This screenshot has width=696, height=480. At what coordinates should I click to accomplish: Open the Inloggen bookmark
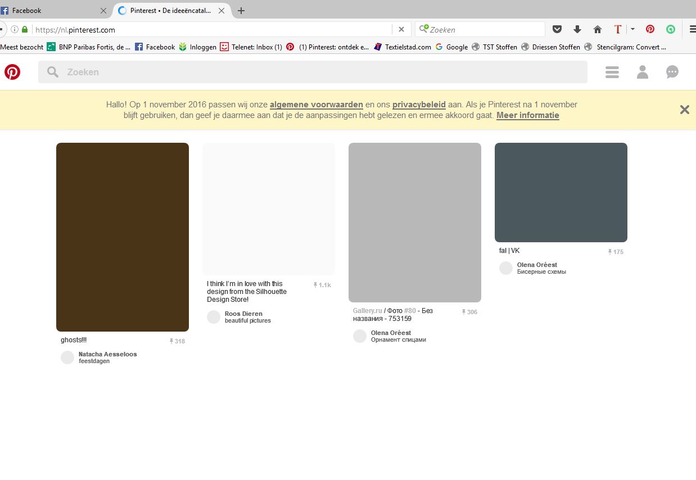198,47
